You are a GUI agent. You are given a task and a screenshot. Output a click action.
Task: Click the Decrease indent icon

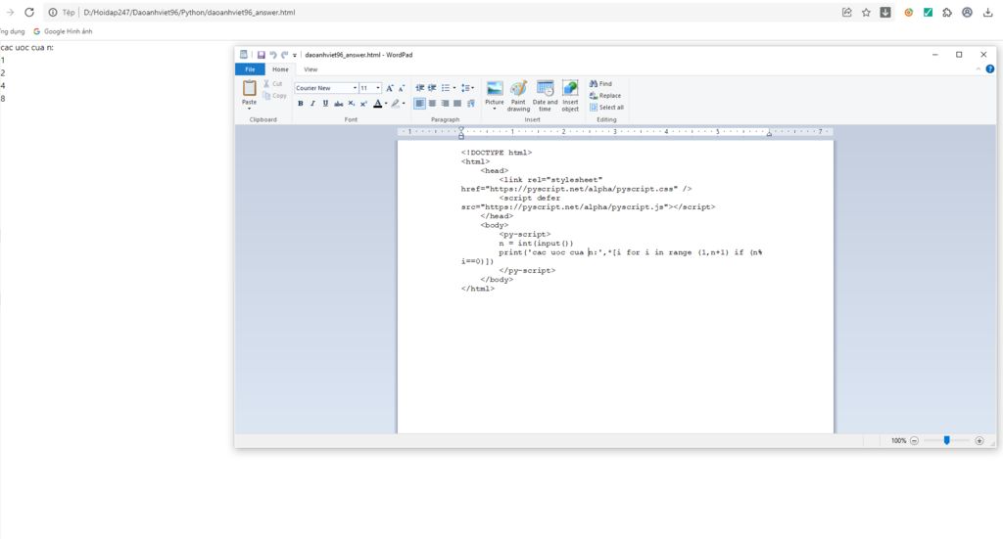click(x=419, y=88)
